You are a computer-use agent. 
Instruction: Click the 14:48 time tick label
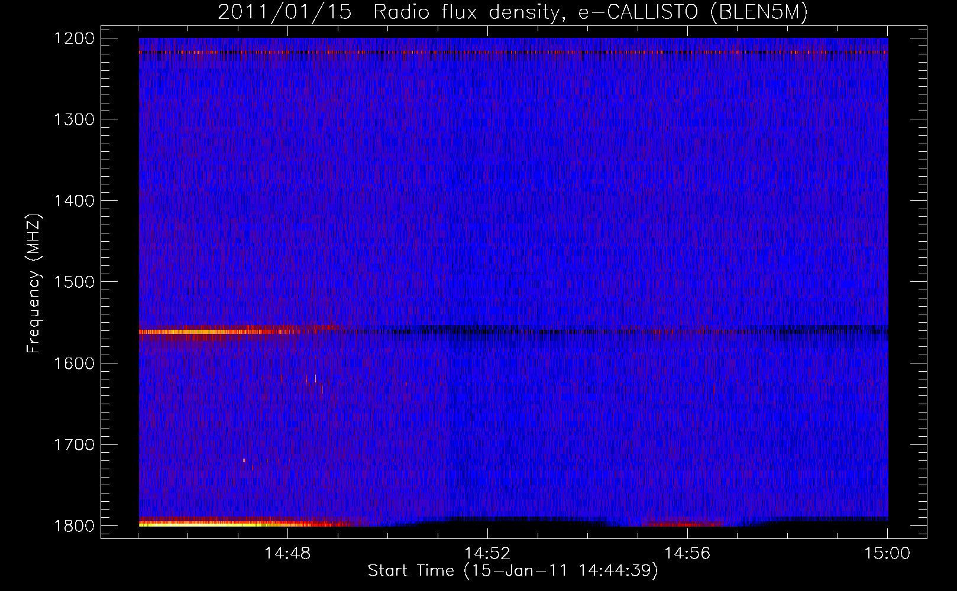point(287,554)
